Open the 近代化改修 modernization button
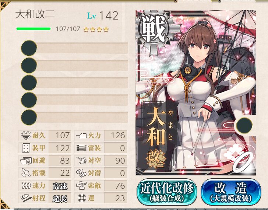268x210 pixels. pyautogui.click(x=167, y=192)
